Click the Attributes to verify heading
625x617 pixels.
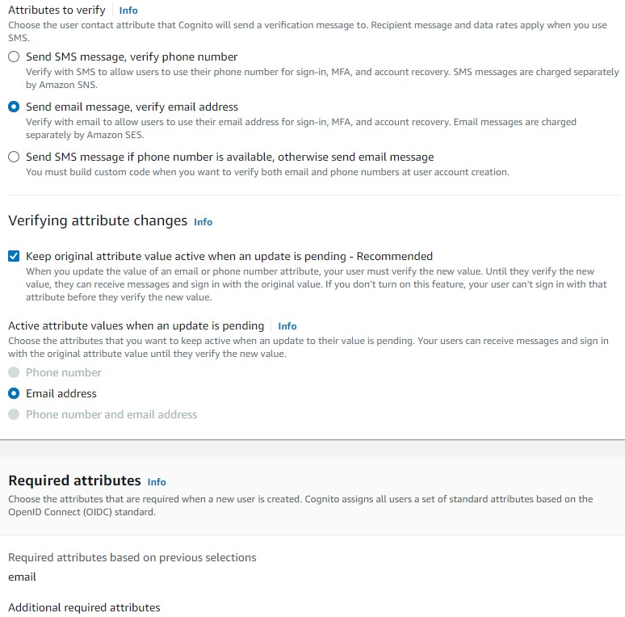(x=57, y=10)
